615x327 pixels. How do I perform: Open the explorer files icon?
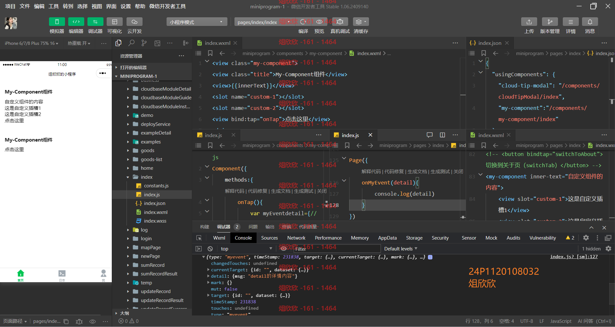[x=119, y=43]
